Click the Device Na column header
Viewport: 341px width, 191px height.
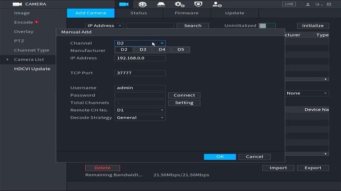click(x=316, y=110)
